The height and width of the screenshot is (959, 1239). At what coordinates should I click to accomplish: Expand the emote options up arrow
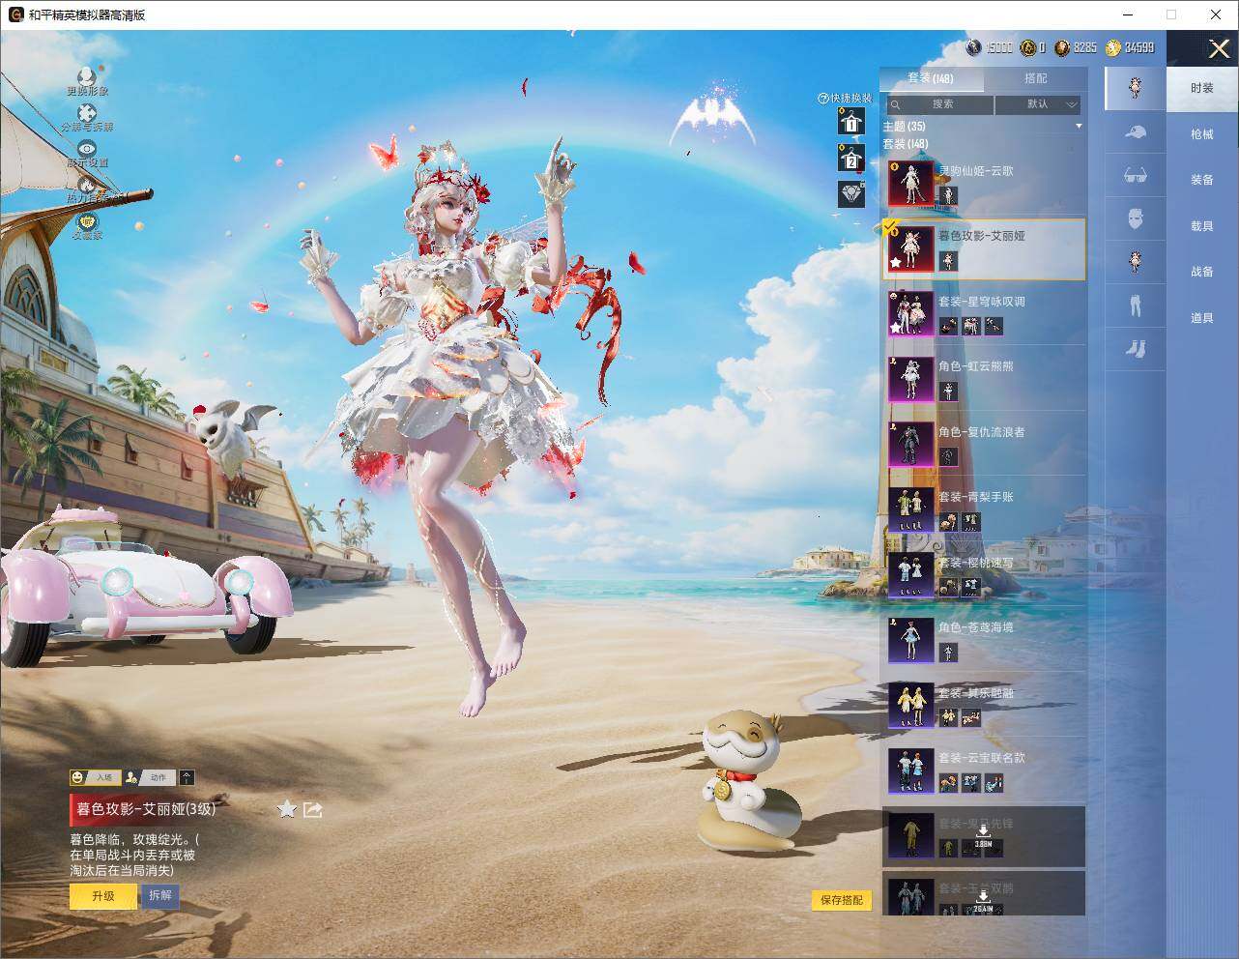pyautogui.click(x=187, y=777)
